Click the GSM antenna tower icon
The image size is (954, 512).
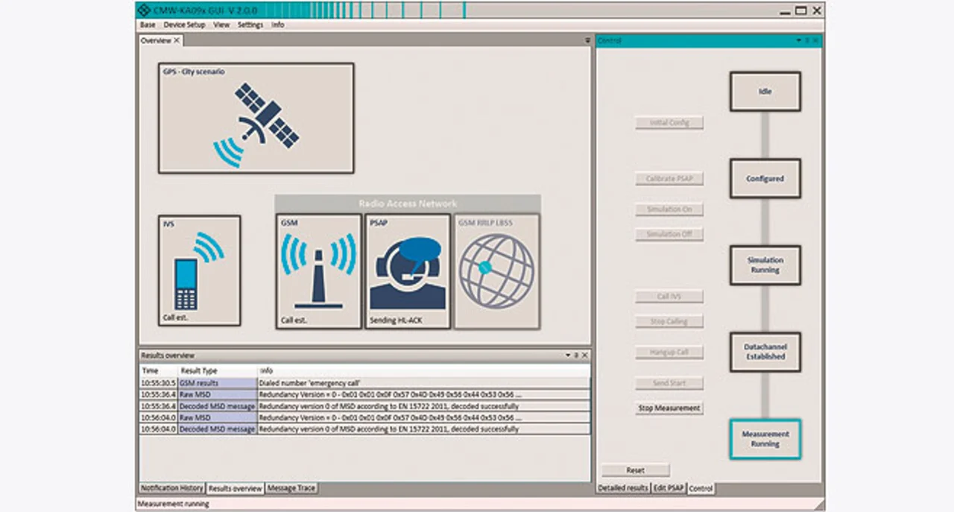point(318,272)
